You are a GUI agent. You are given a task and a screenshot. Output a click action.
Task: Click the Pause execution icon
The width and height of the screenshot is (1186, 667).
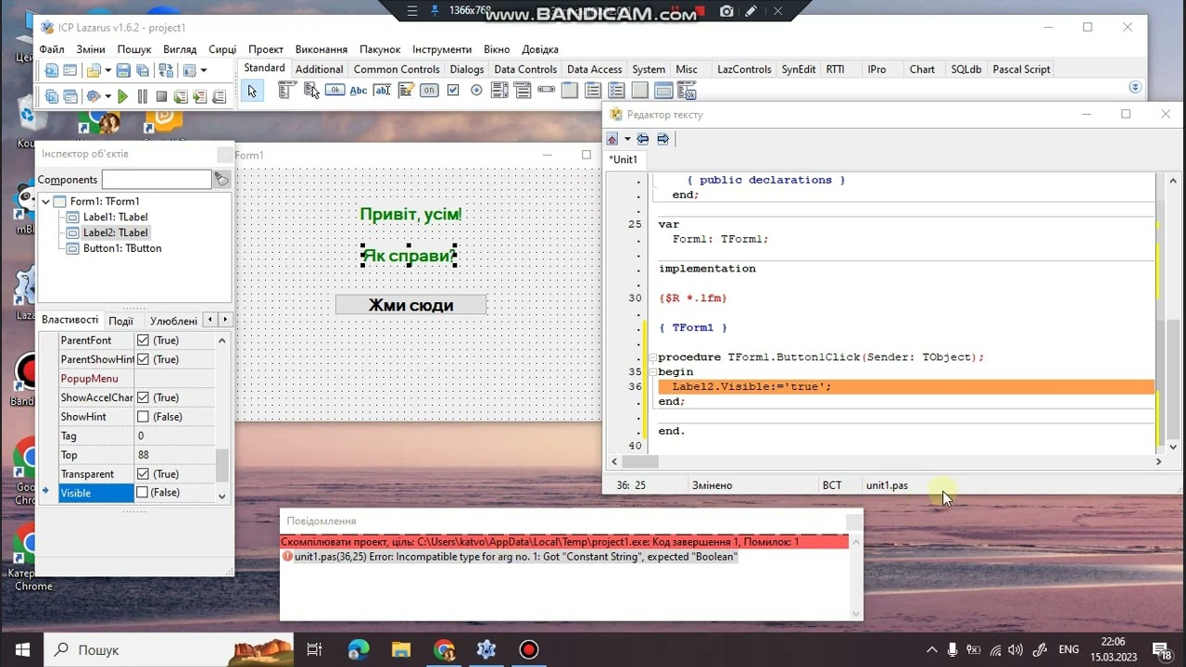[x=142, y=96]
